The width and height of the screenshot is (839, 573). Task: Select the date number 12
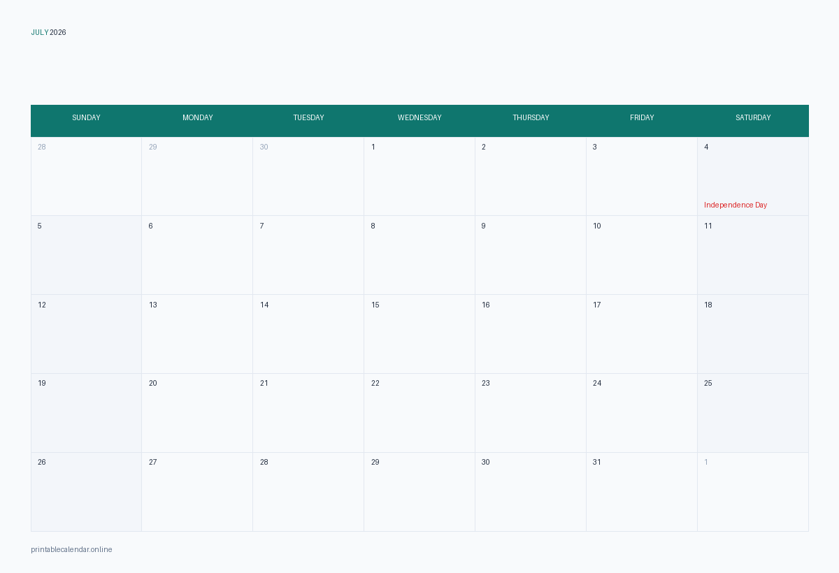[x=42, y=305]
